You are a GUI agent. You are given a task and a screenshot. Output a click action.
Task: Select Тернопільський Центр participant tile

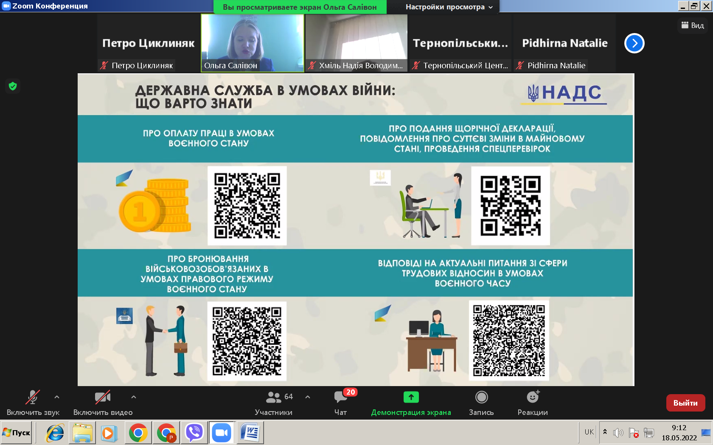pos(460,43)
